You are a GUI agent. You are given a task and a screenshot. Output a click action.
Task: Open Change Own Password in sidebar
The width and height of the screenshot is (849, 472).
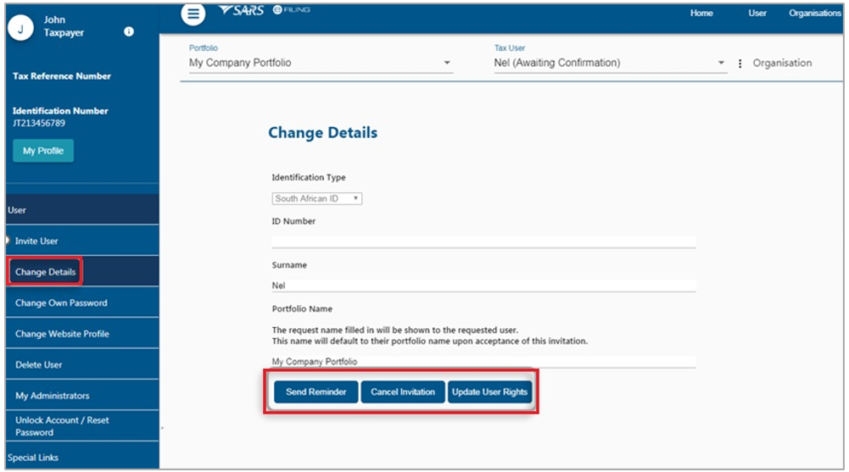click(x=82, y=303)
